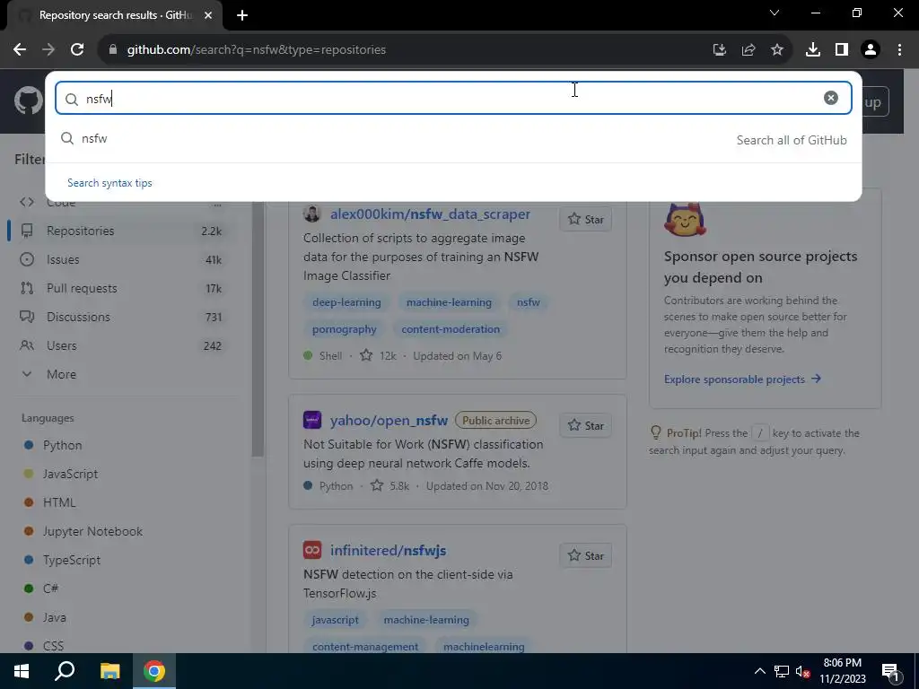Star the infinitered/nsfwjs repository
This screenshot has height=689, width=919.
(x=585, y=555)
